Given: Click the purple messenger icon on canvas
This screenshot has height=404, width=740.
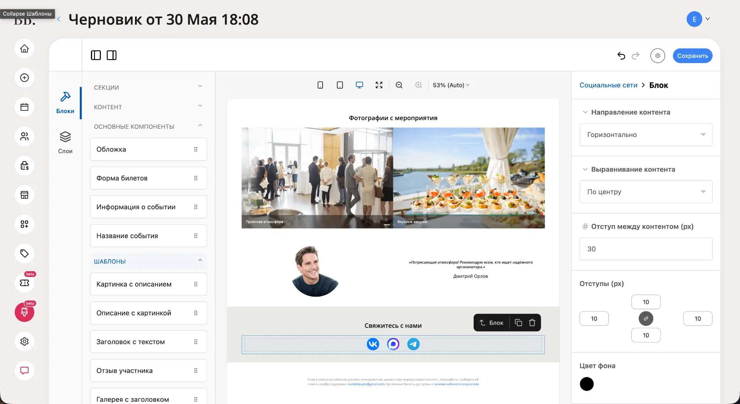Looking at the screenshot, I should coord(393,344).
